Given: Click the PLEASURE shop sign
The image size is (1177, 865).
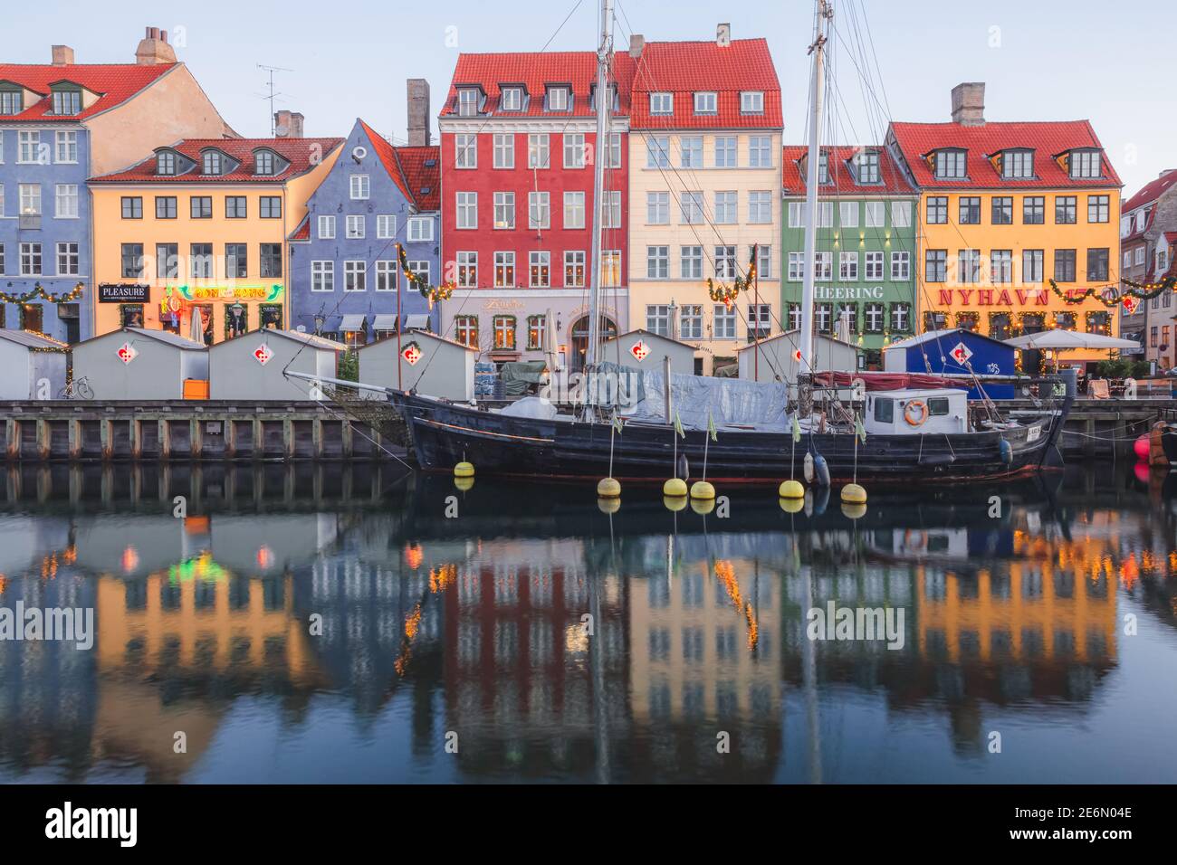Looking at the screenshot, I should click(x=124, y=292).
